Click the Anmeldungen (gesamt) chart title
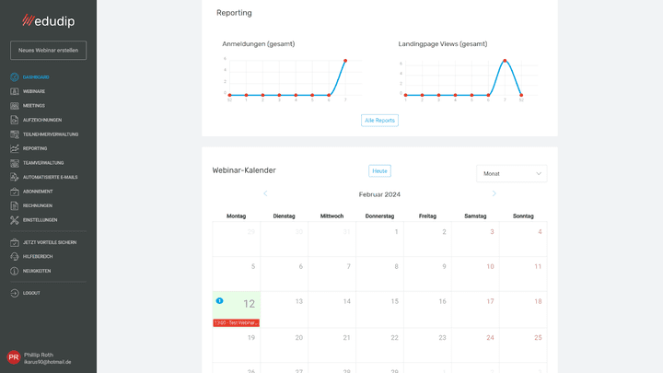 [x=259, y=44]
